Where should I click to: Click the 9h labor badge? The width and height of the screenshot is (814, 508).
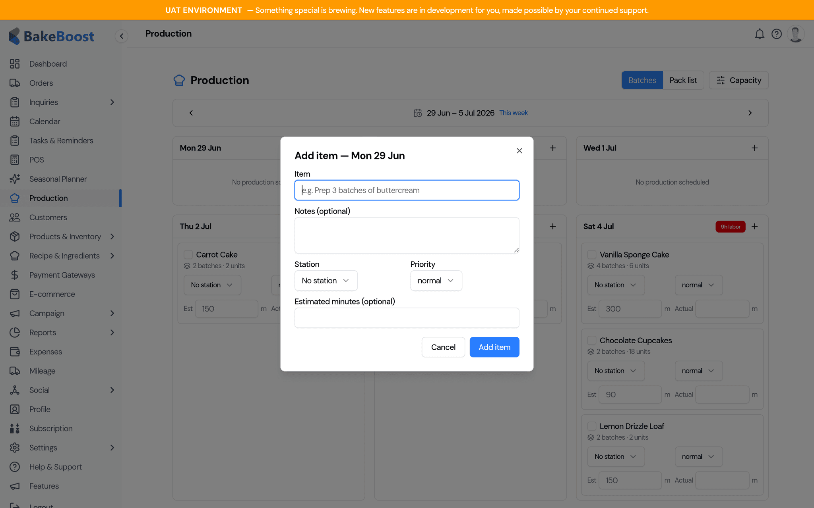[731, 227]
